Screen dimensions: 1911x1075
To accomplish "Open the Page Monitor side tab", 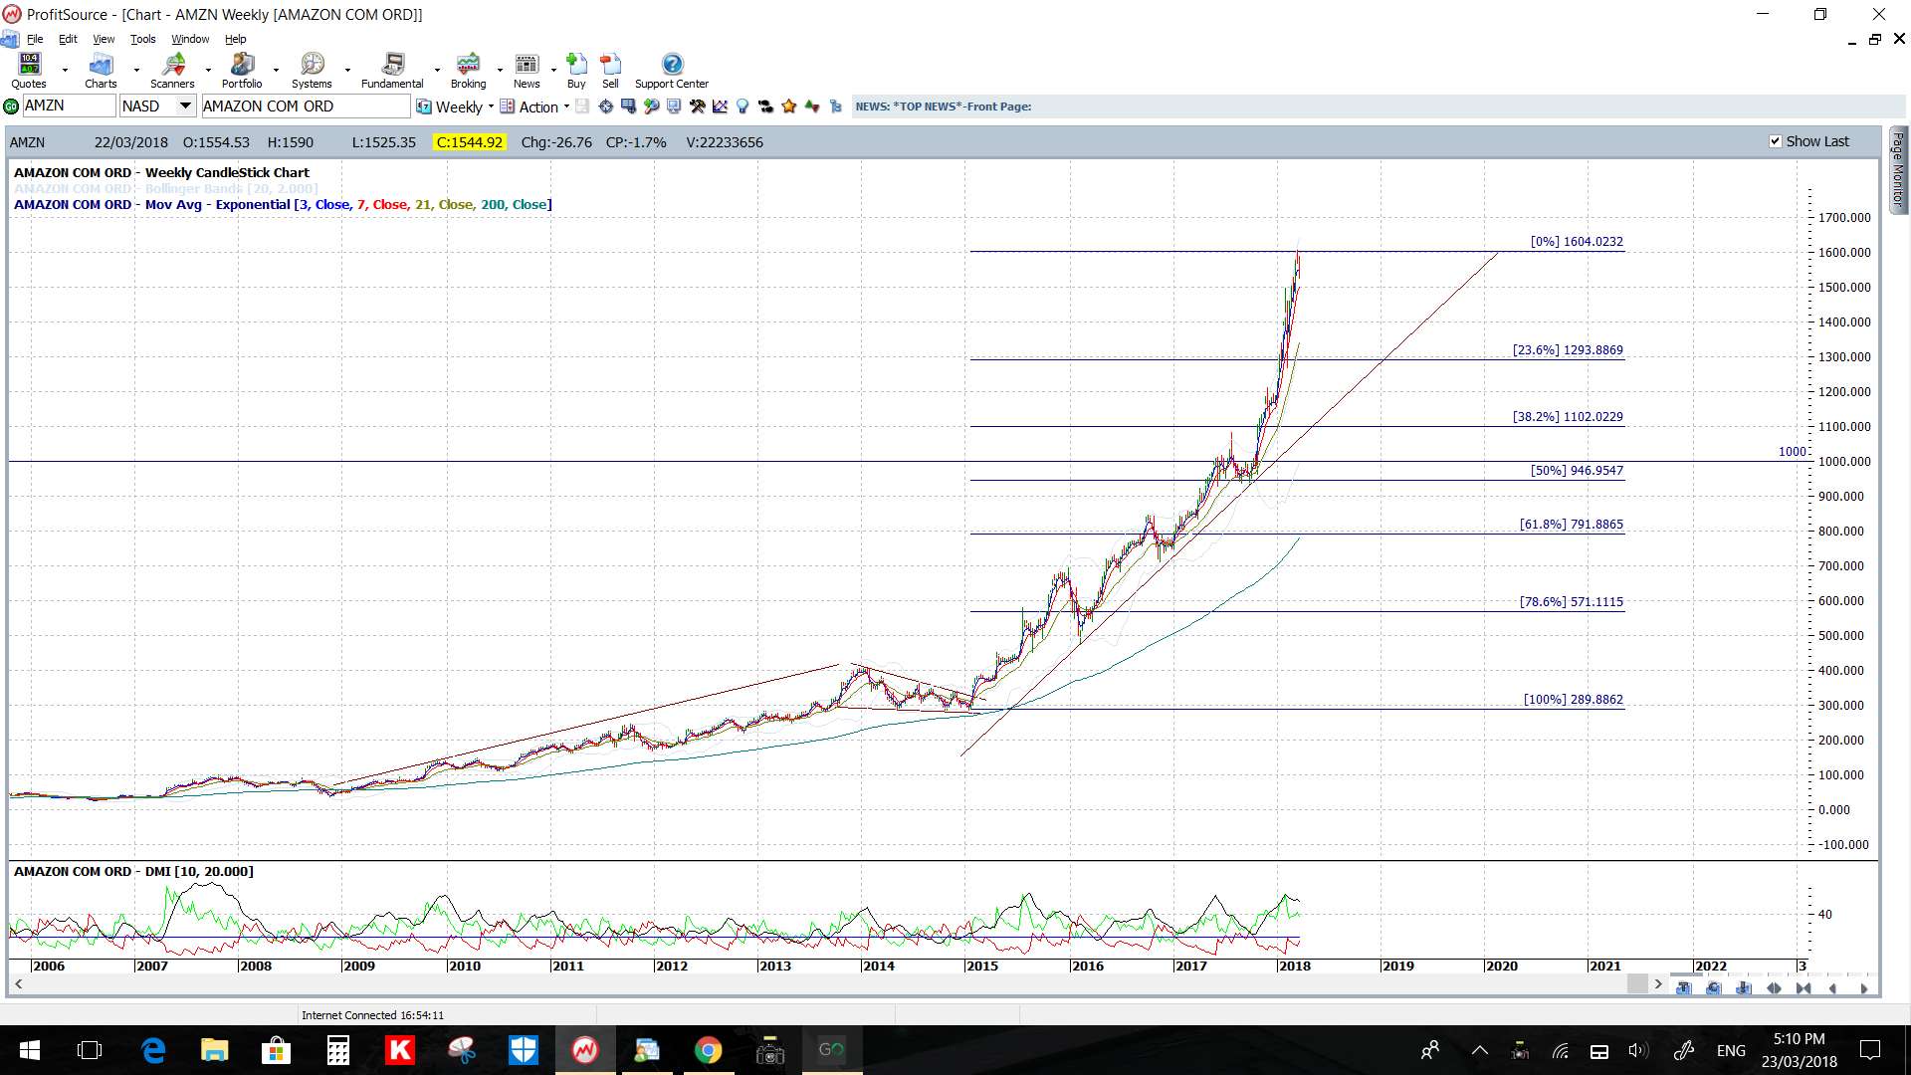I will click(1898, 170).
